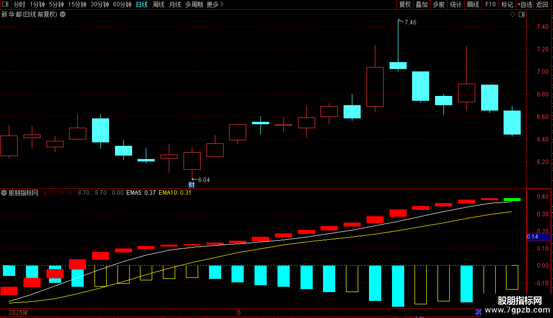Click the EMA10: 0.31 value
Image resolution: width=553 pixels, height=318 pixels.
[175, 193]
